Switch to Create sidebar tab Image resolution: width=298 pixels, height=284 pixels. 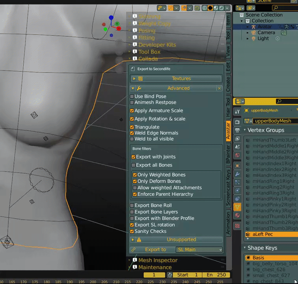(x=229, y=84)
